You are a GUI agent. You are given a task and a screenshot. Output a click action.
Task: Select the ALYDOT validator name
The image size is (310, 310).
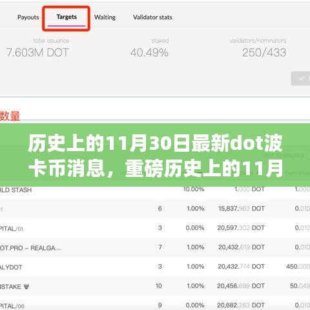pos(11,267)
